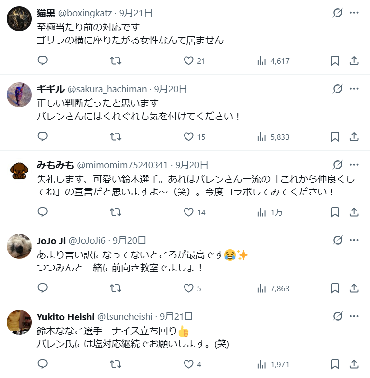Open @sakura_hachiman handle link
The width and height of the screenshot is (370, 378).
107,89
